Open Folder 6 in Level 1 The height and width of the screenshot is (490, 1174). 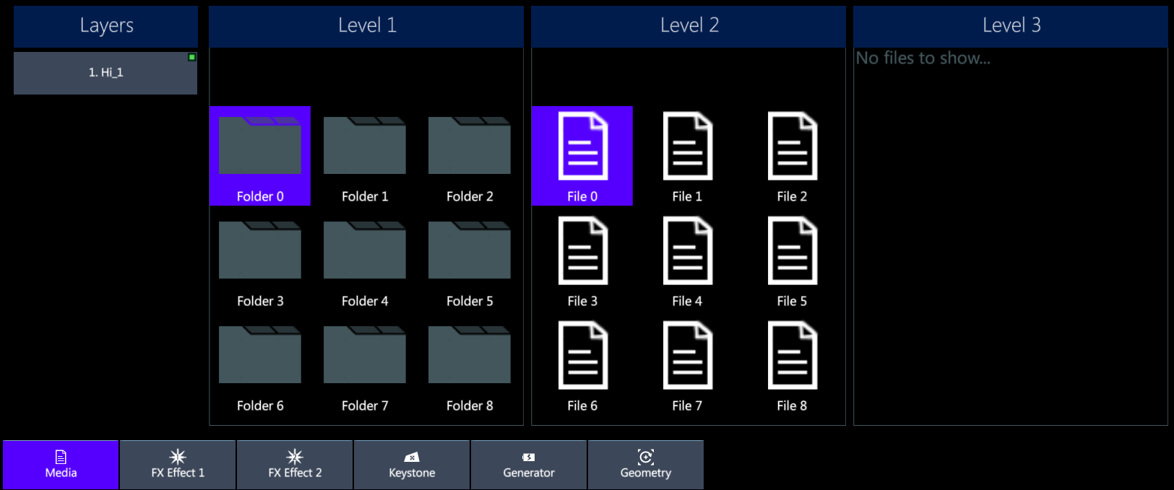tap(260, 365)
